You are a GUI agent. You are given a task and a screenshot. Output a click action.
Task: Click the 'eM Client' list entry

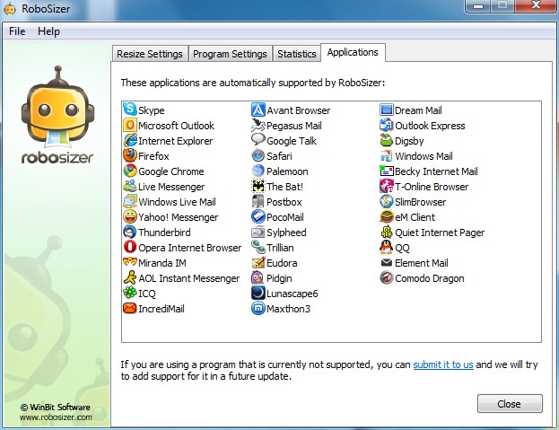point(407,216)
